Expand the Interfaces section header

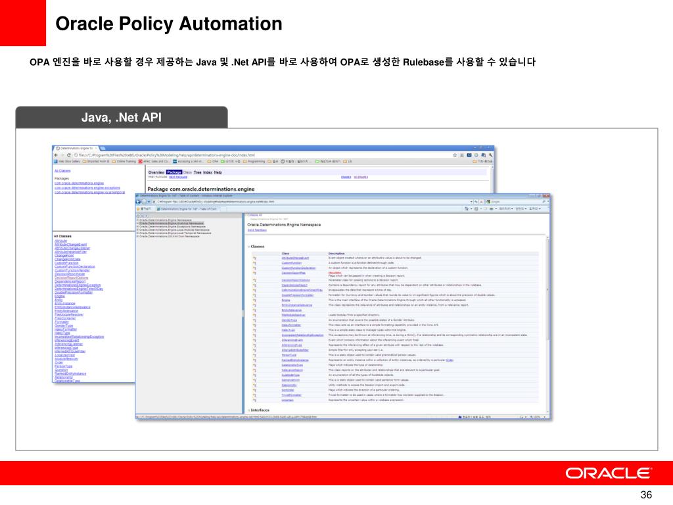pos(258,410)
